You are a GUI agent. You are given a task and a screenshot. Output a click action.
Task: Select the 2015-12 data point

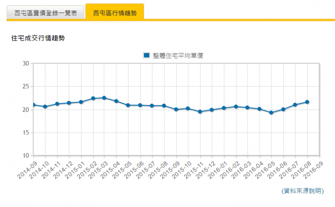point(212,110)
